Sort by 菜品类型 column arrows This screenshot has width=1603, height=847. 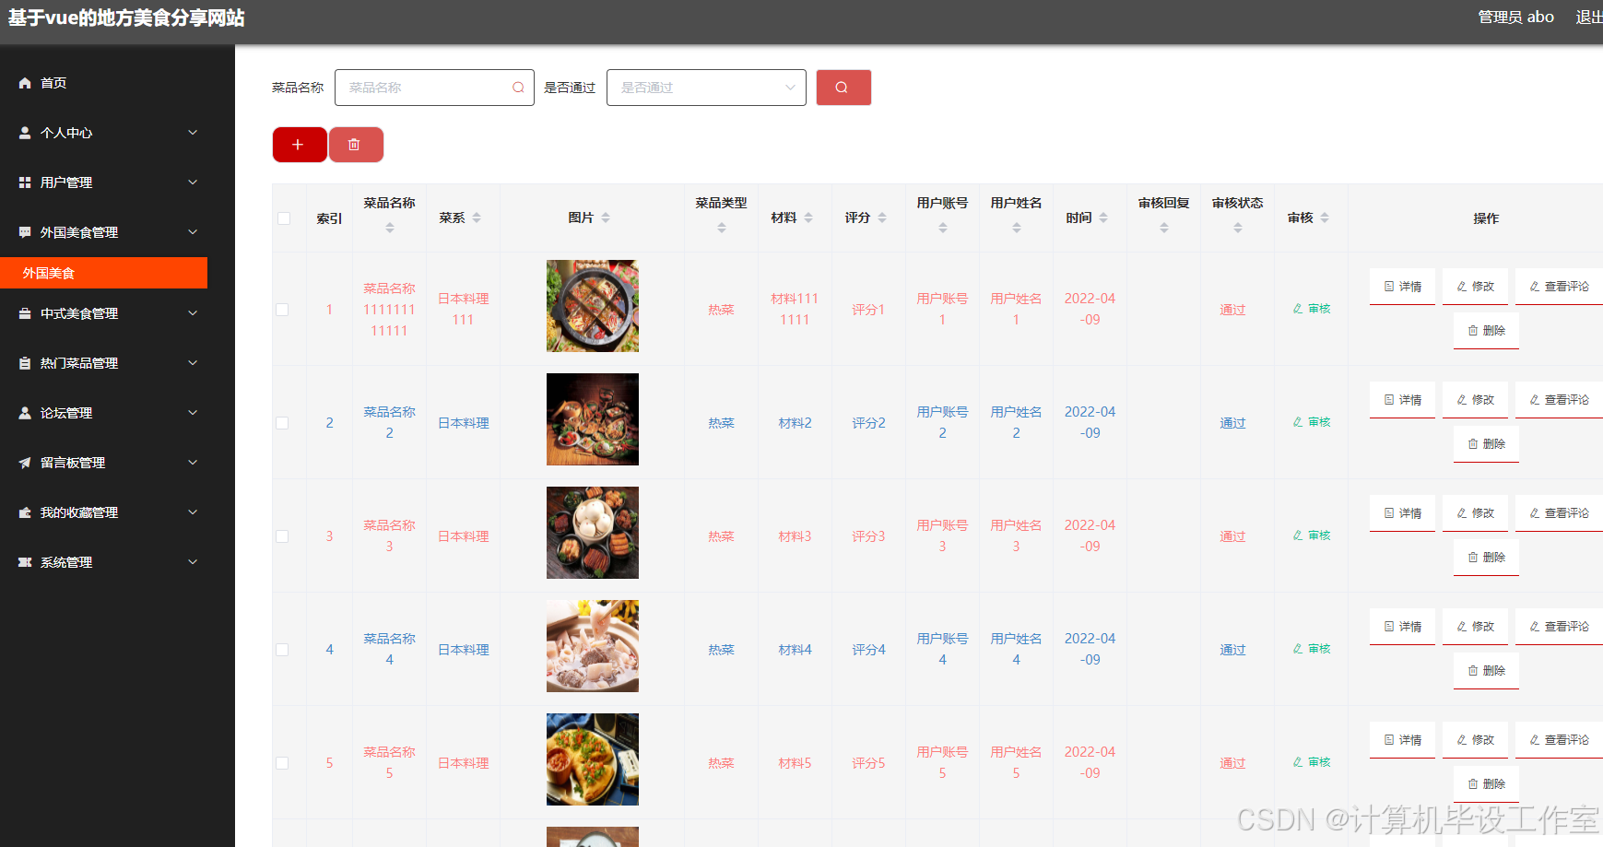coord(722,228)
